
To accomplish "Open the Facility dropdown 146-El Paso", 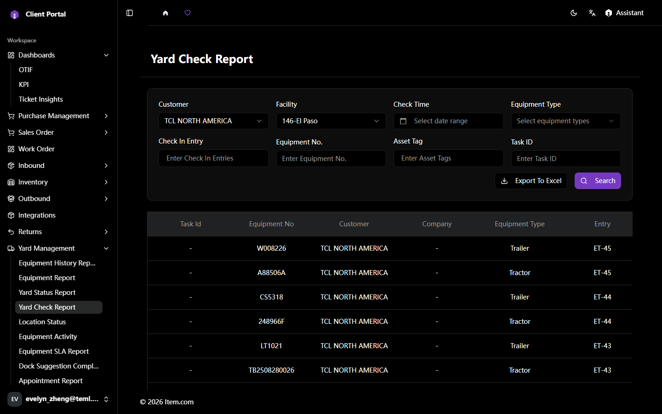I will (x=331, y=121).
